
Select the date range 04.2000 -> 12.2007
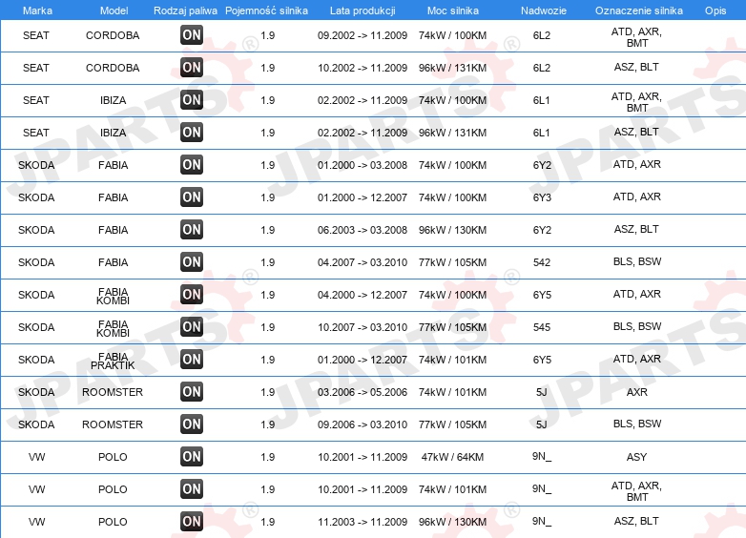[x=363, y=295]
